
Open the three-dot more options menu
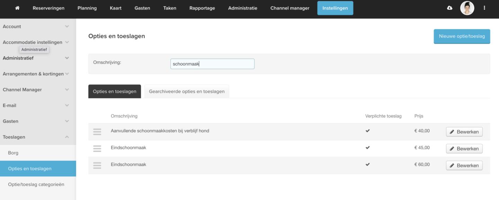(x=484, y=8)
